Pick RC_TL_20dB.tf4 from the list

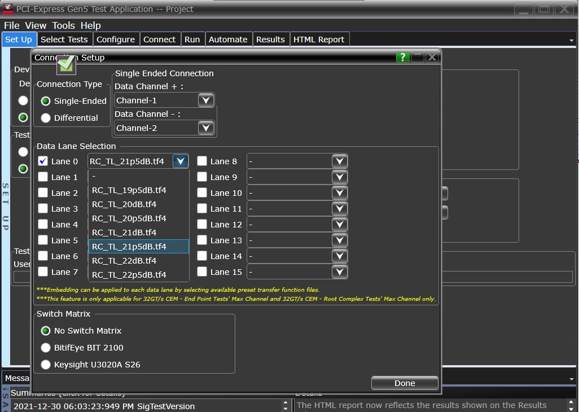click(x=124, y=204)
